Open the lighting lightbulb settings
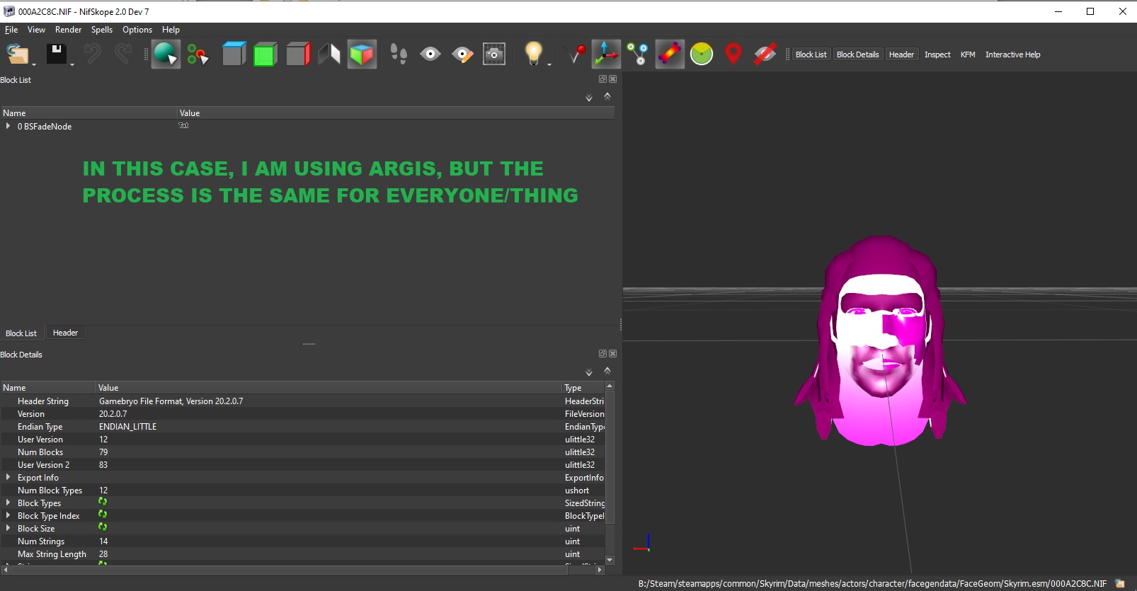This screenshot has width=1137, height=591. coord(533,54)
